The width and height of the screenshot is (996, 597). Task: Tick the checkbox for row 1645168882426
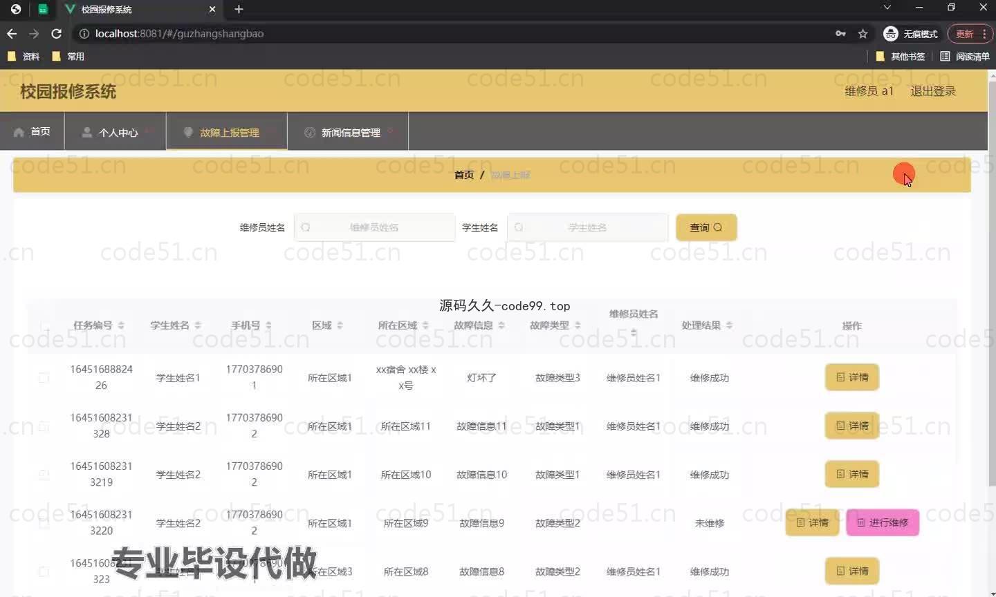pos(44,377)
